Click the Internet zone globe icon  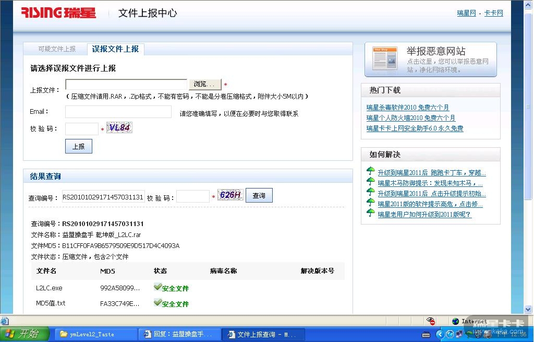pos(455,321)
